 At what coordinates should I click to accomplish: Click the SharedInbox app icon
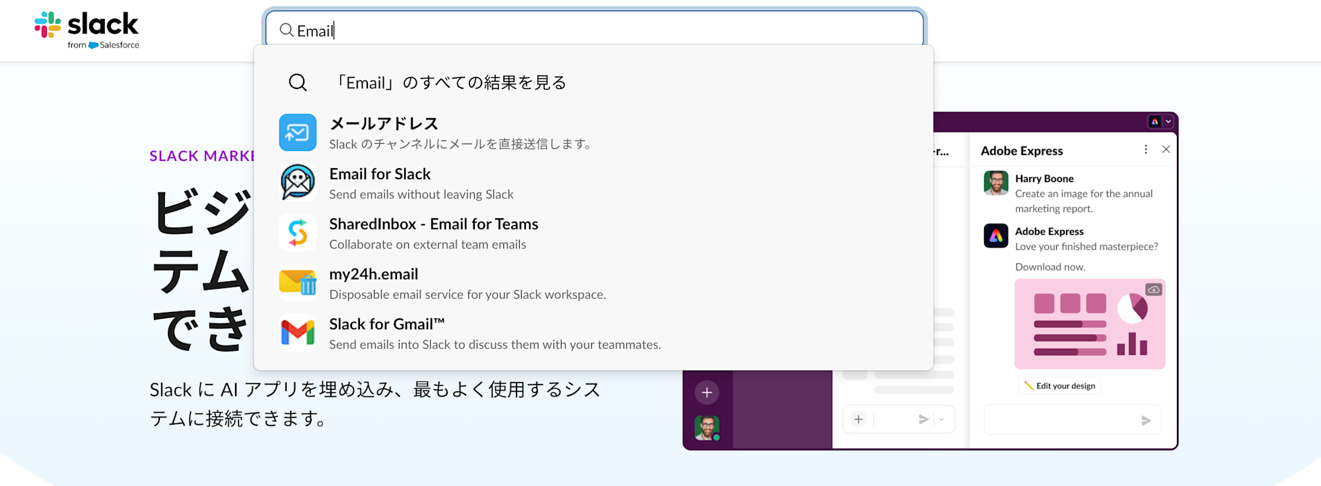pos(298,233)
